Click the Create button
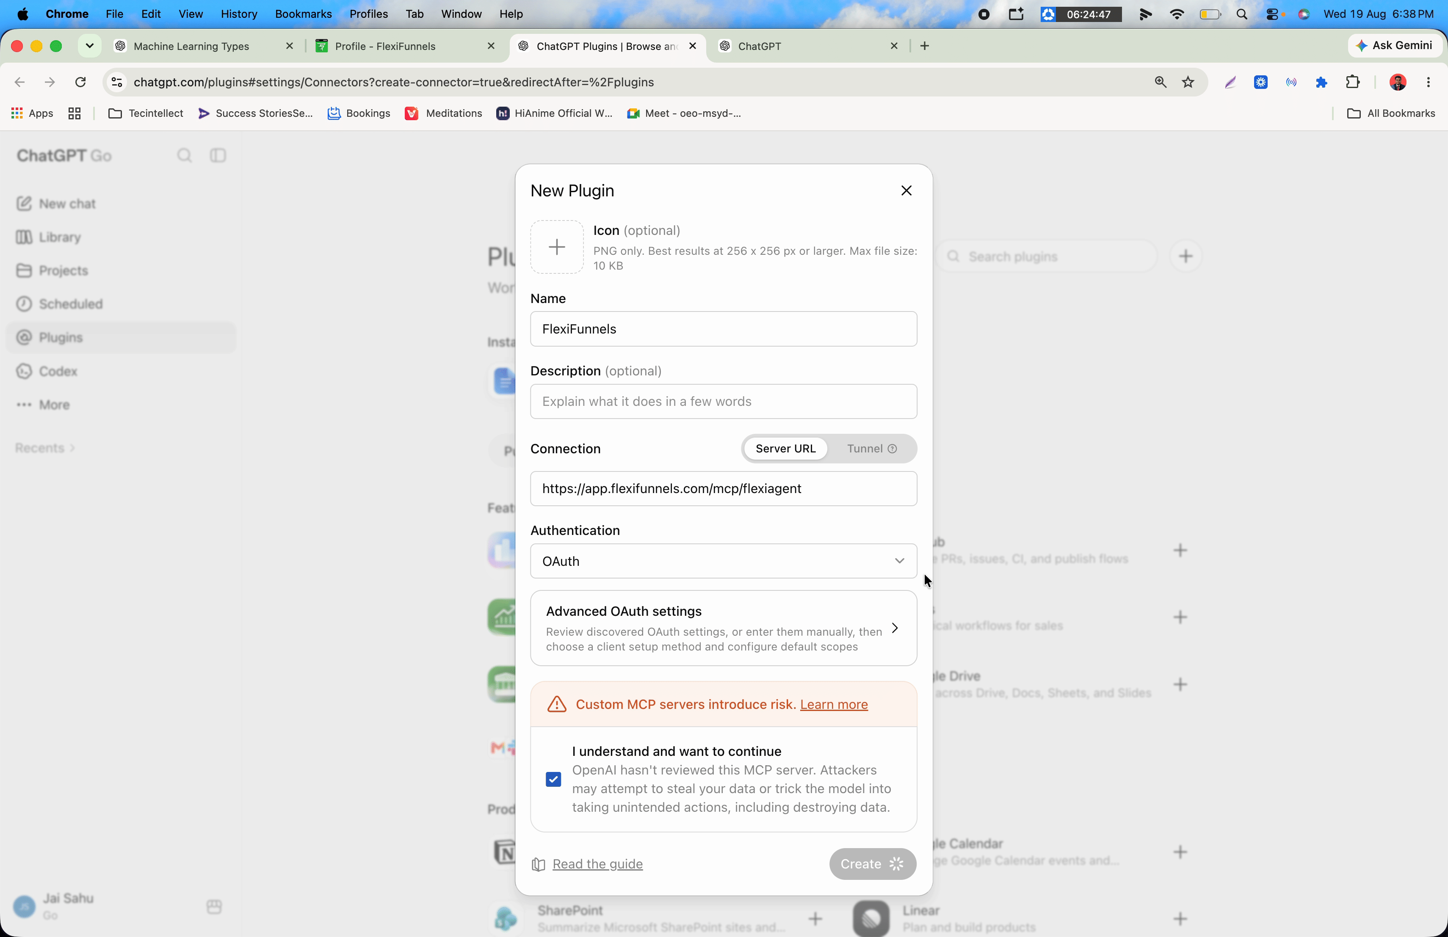Screen dimensions: 1448x937 (873, 864)
